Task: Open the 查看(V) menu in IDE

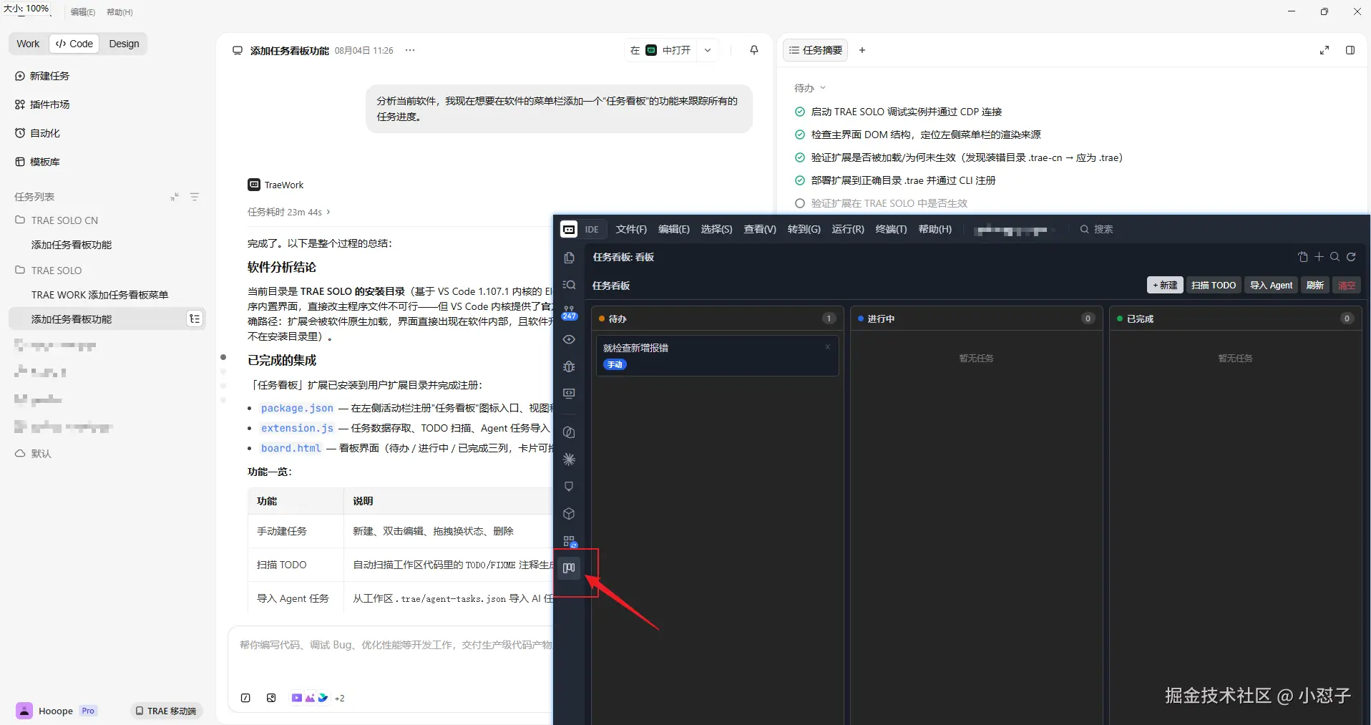Action: tap(760, 230)
